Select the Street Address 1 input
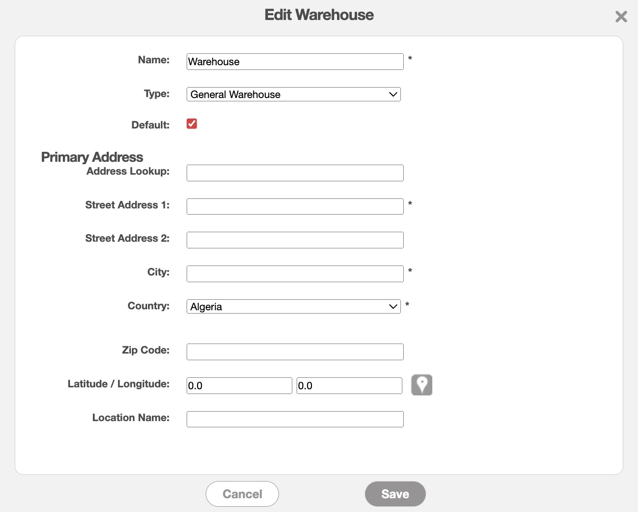Image resolution: width=638 pixels, height=512 pixels. pos(295,207)
